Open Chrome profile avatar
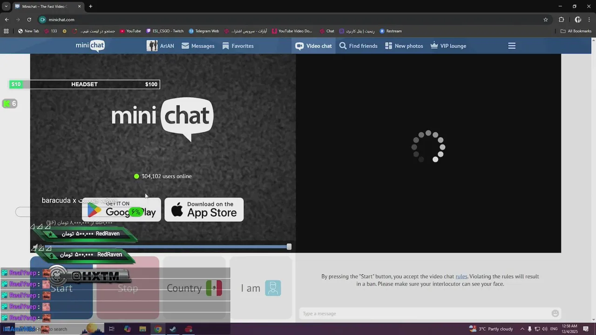Screen dimensions: 596x335 tap(578, 20)
